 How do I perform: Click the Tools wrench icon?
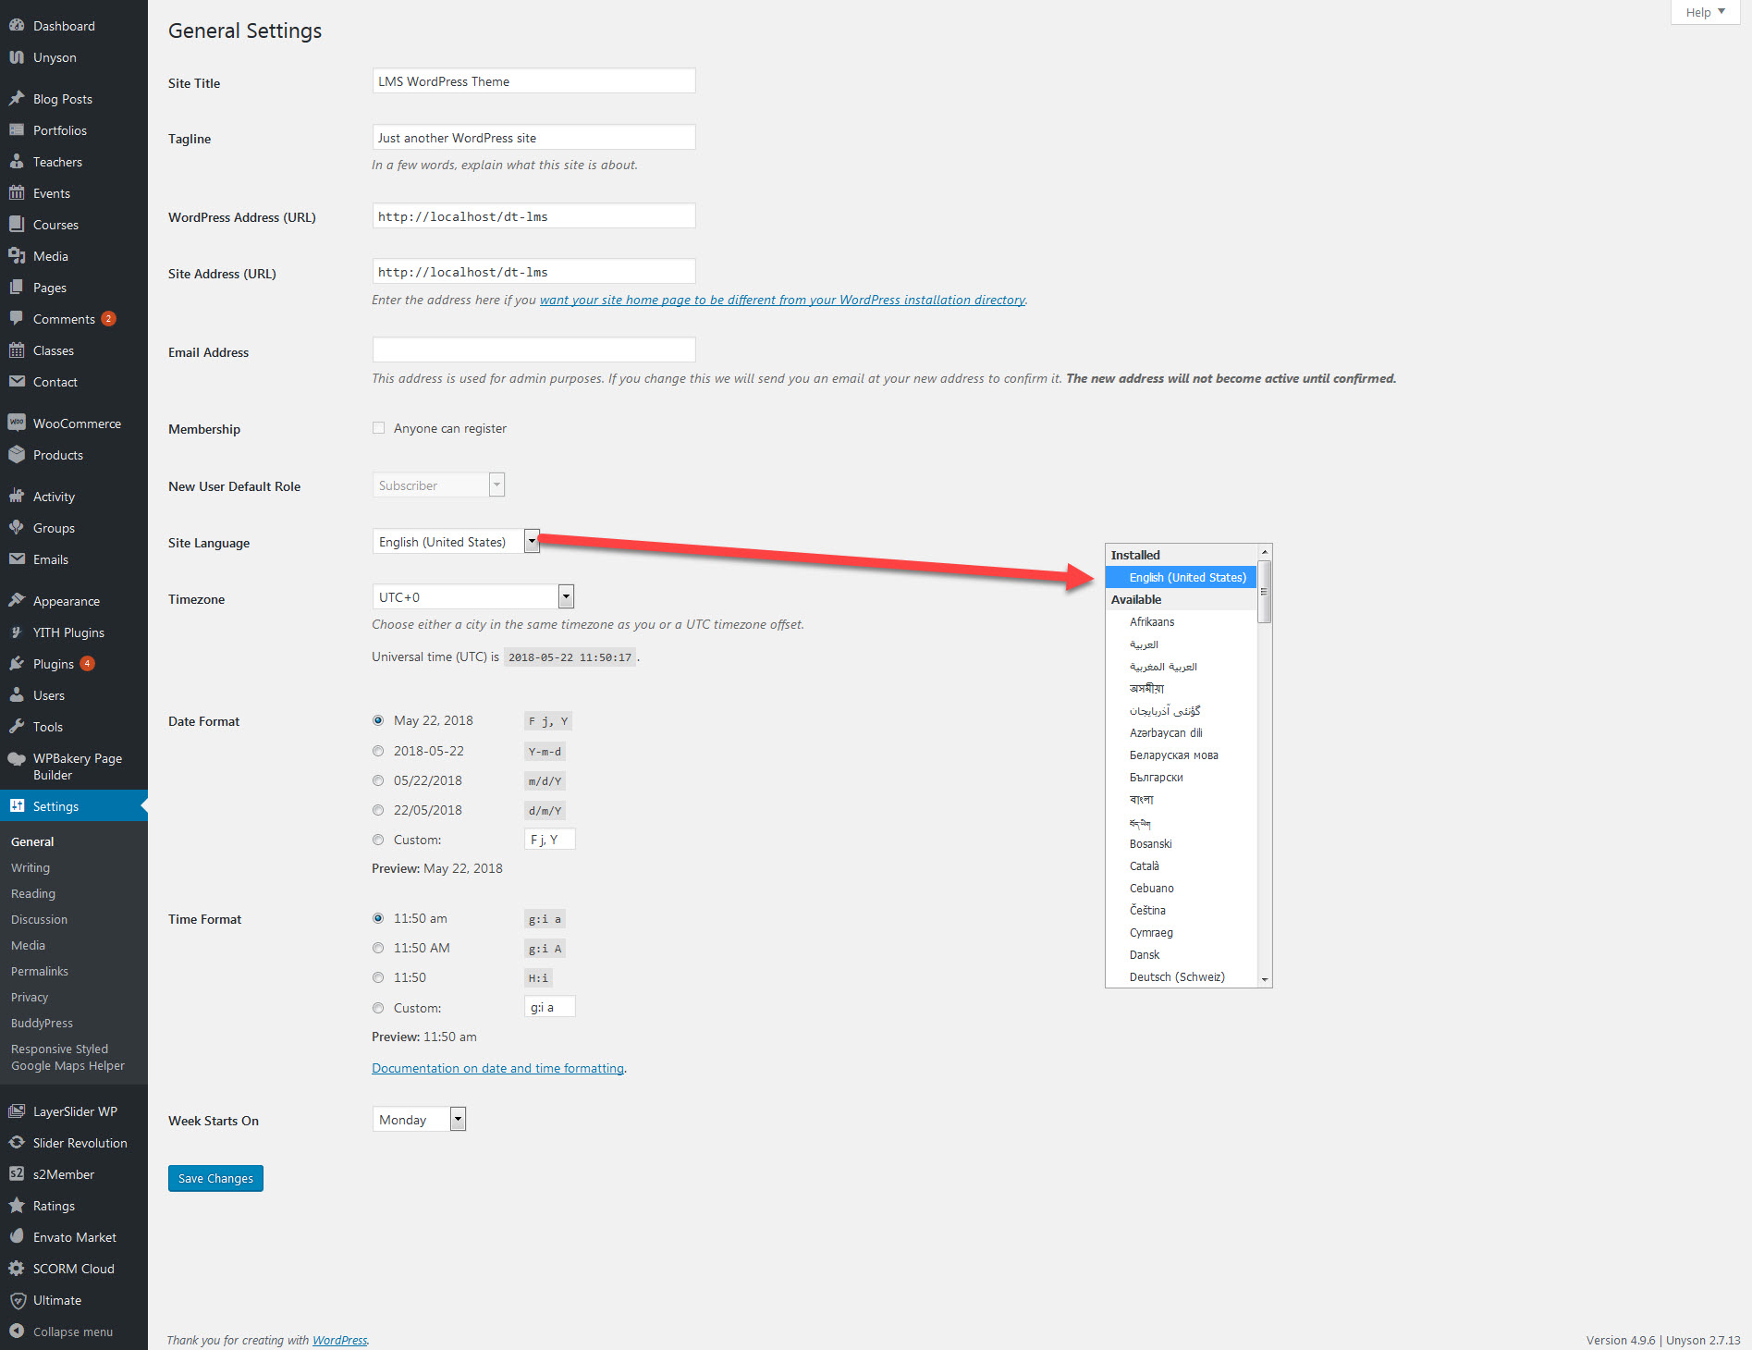click(x=17, y=727)
